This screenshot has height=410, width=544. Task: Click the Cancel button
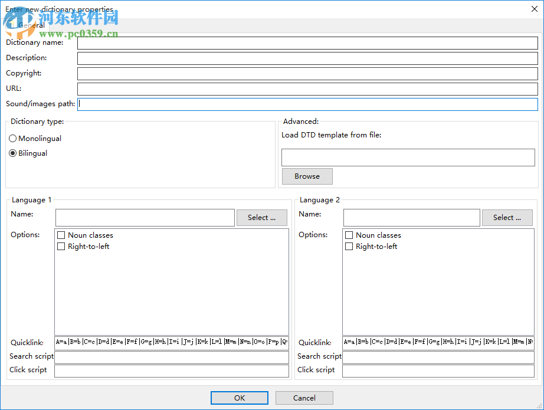(x=304, y=398)
